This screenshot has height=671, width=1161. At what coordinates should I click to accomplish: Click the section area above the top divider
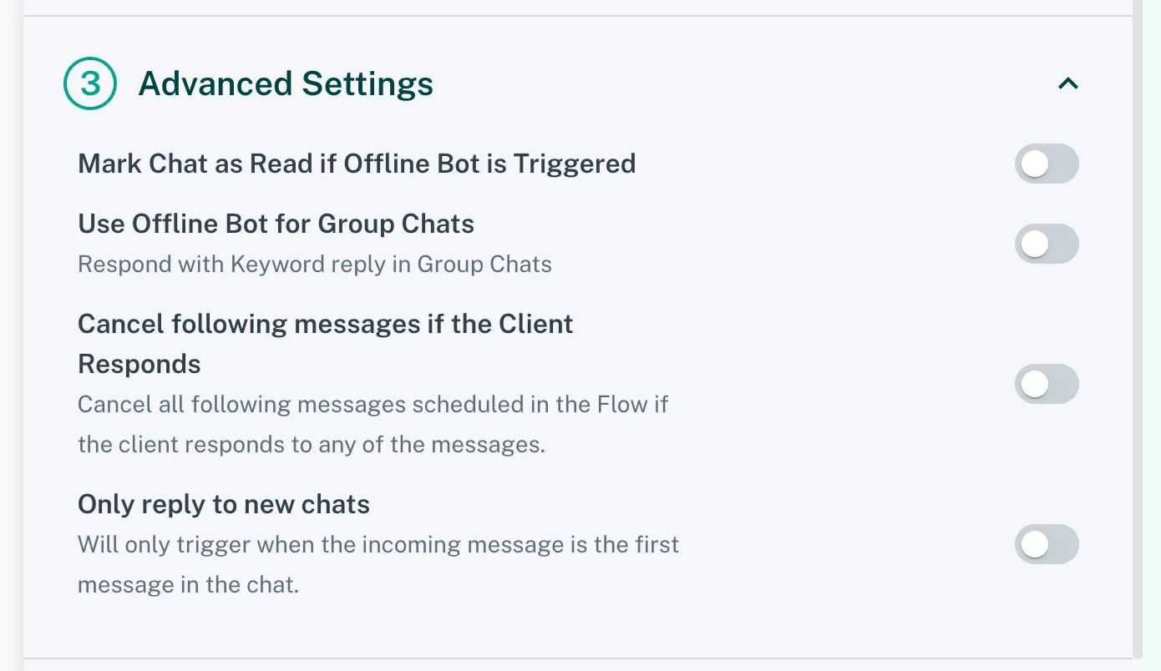tap(576, 7)
